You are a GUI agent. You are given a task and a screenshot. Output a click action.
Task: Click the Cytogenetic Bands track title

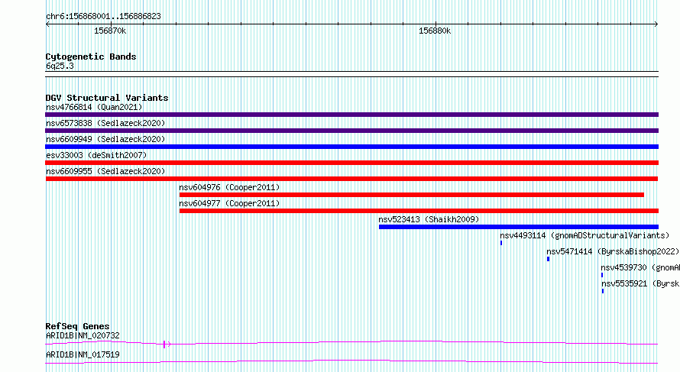click(91, 57)
